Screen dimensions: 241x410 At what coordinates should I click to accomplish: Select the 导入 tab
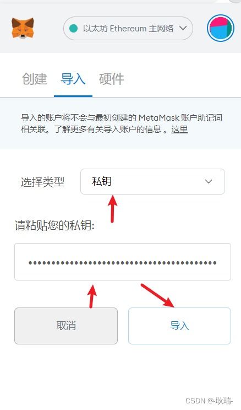pos(73,79)
